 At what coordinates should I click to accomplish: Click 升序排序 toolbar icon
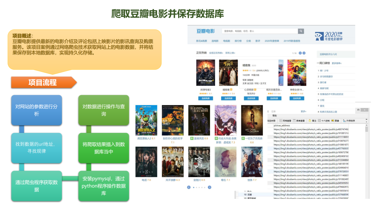pos(349,121)
